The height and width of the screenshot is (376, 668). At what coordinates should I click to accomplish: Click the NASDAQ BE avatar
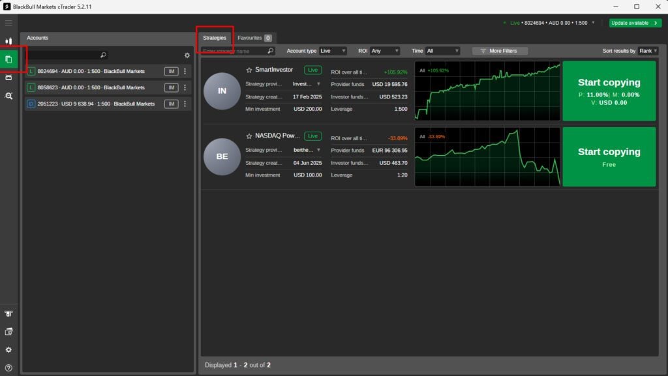(222, 156)
